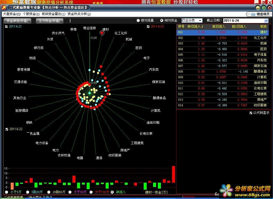The width and height of the screenshot is (273, 199).
Task: Click the highlighted 建材 red dot on radar
Action: coord(102,33)
